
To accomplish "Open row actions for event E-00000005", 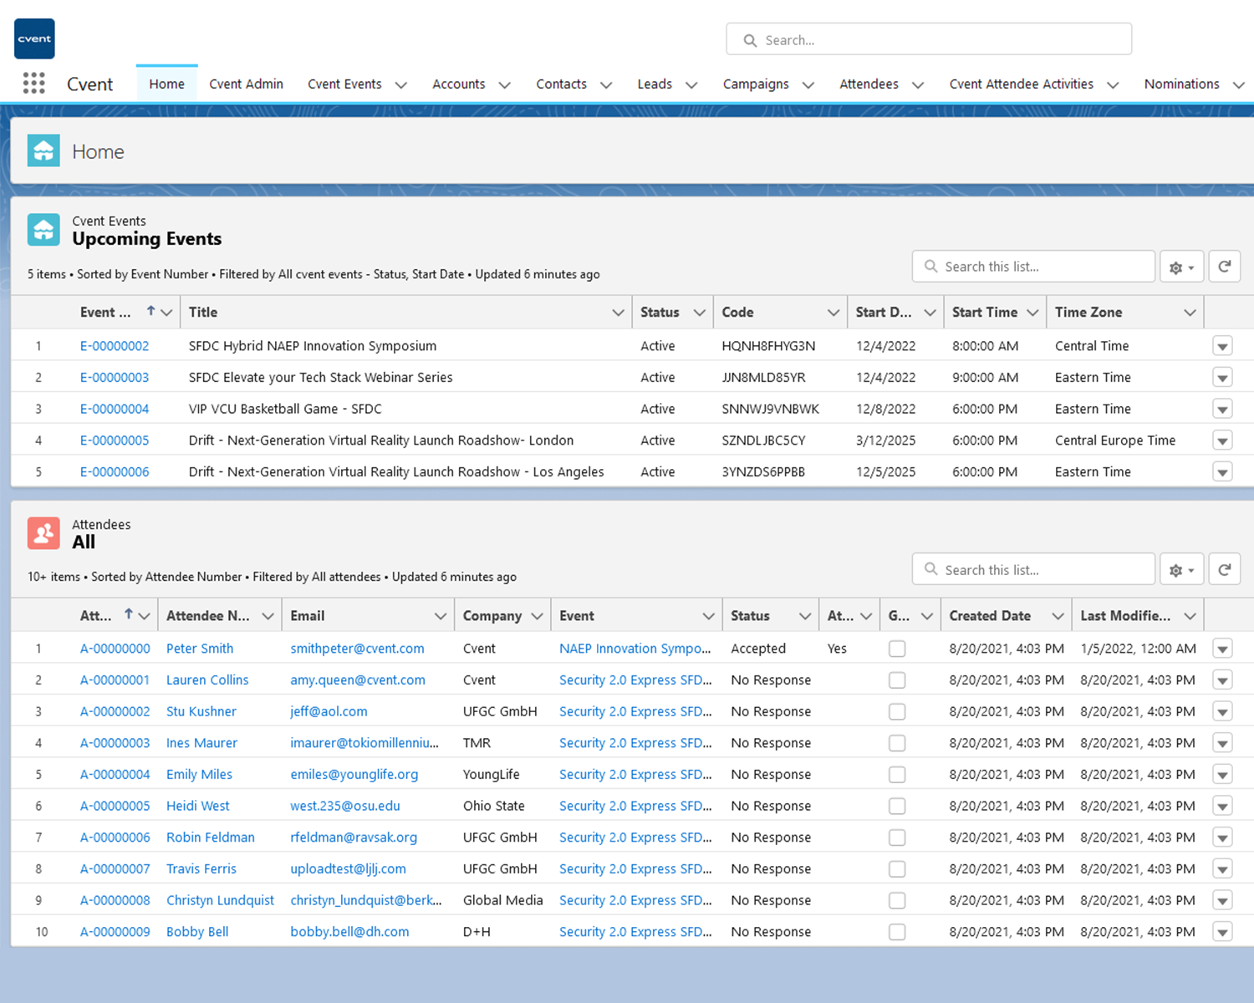I will (1222, 440).
